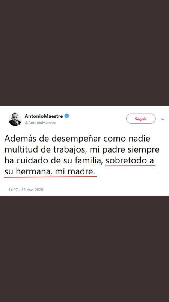Expand the chevron menu beside Seguir
This screenshot has height=302, width=169.
tap(163, 119)
